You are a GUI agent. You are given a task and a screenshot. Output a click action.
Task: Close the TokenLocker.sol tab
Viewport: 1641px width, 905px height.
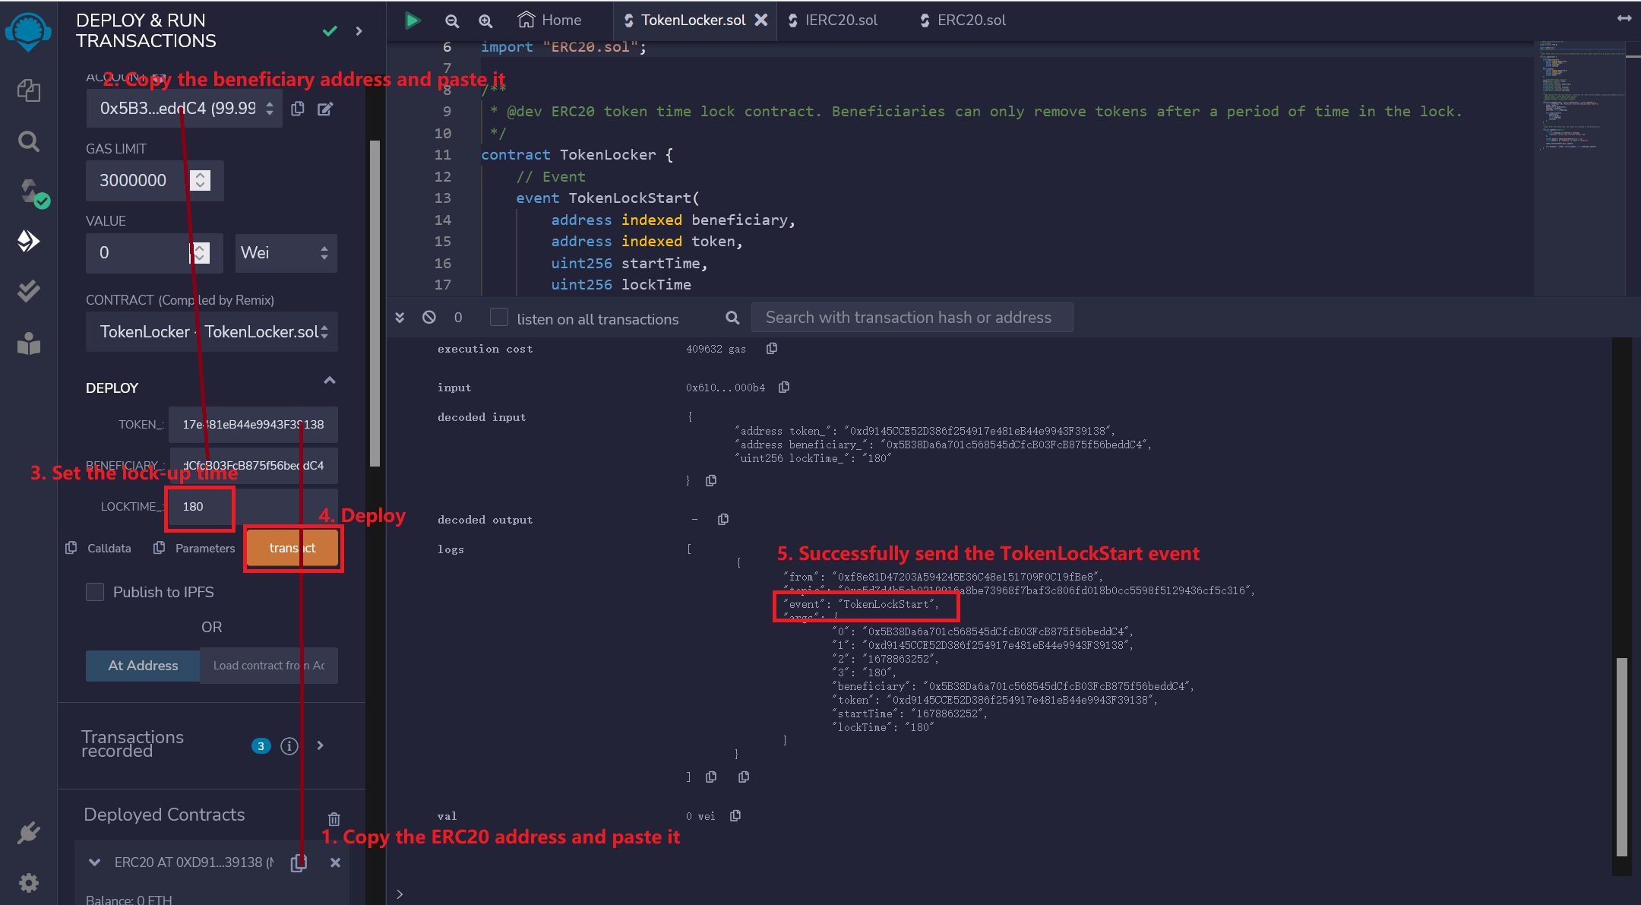(x=760, y=21)
